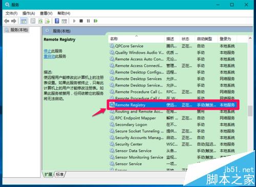
Task: Click the gear icon beside Security Center
Action: click(x=112, y=144)
